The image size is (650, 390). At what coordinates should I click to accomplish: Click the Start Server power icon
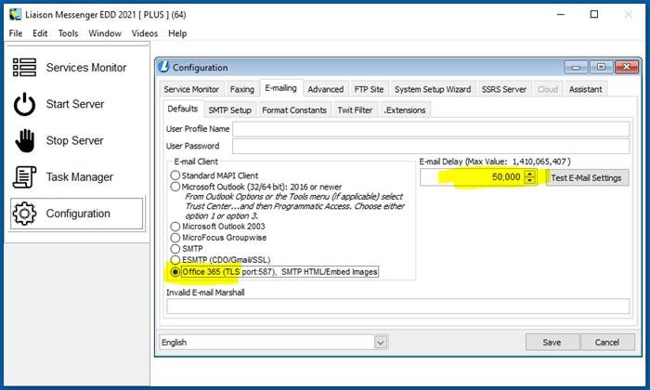pyautogui.click(x=24, y=104)
